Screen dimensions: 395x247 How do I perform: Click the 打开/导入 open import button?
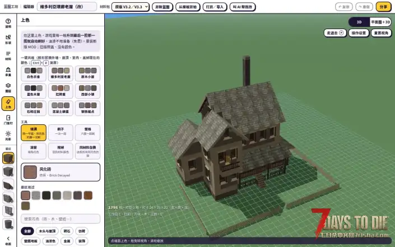(215, 7)
